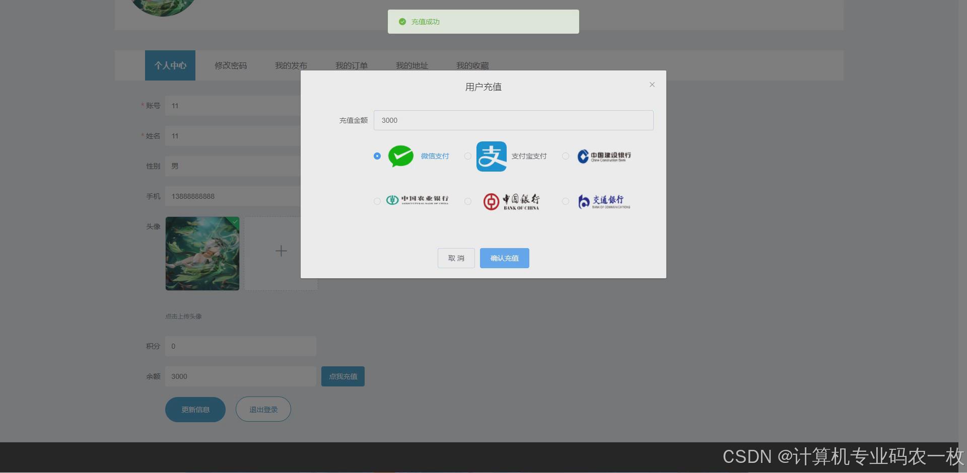Go to the 我的发布 tab

(291, 65)
